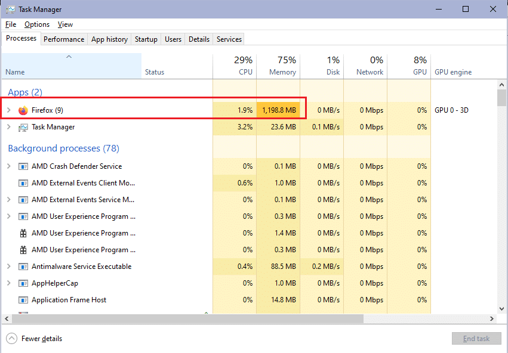This screenshot has width=508, height=353.
Task: Click the horizontal scrollbar thumb
Action: [x=187, y=318]
